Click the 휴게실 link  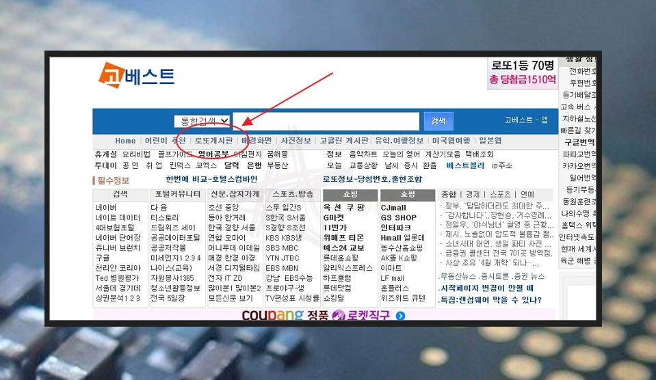[106, 154]
